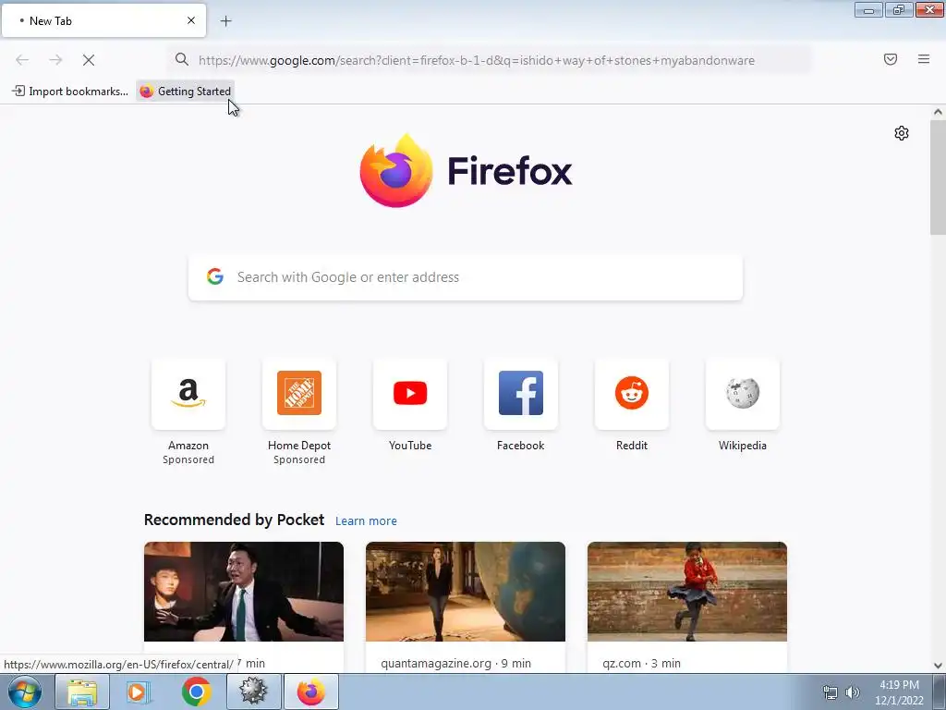Switch to the gear application in taskbar
The width and height of the screenshot is (946, 710).
pos(253,692)
